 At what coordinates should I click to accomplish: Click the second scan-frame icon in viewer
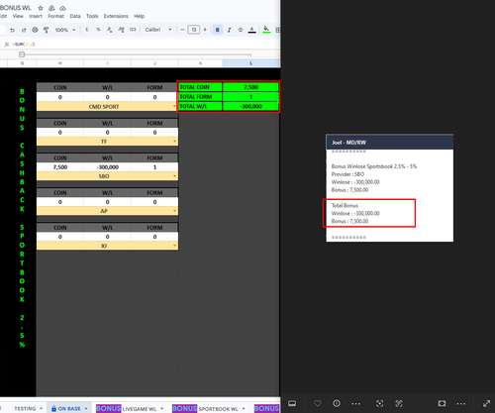[399, 403]
